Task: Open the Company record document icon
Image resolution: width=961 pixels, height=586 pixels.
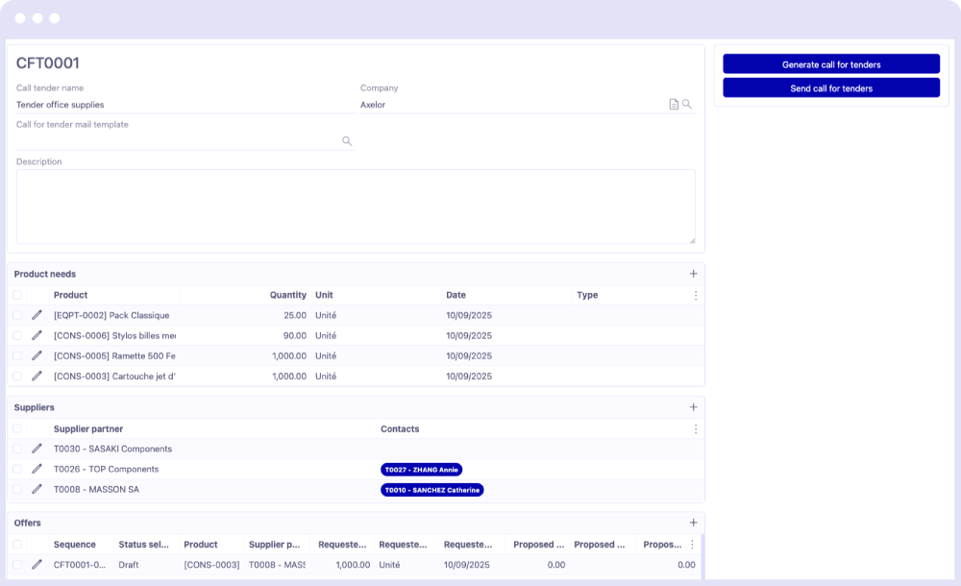Action: (x=674, y=105)
